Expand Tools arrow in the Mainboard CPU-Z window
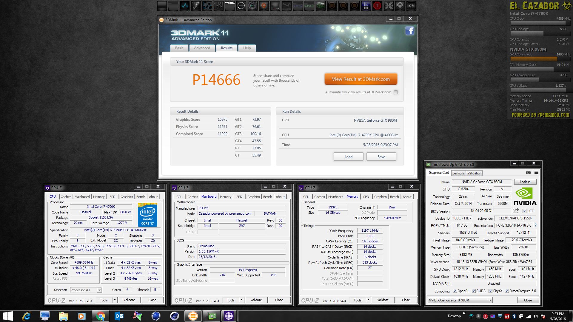Image resolution: width=573 pixels, height=322 pixels. pyautogui.click(x=241, y=300)
